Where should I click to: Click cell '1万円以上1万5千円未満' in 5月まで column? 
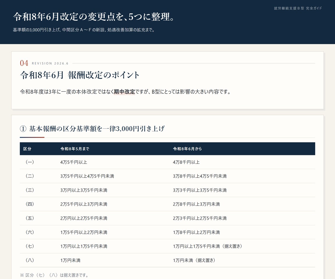84,246
